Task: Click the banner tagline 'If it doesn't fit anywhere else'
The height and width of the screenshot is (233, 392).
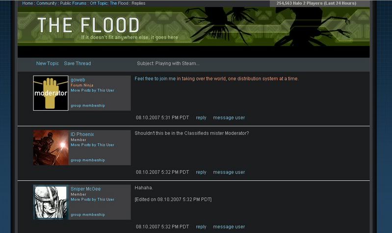Action: click(x=130, y=37)
